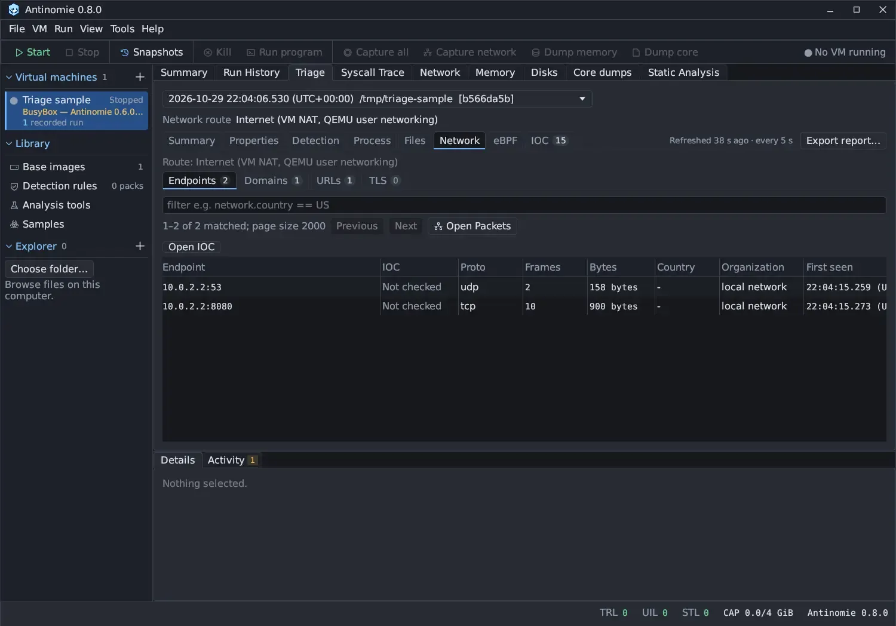Select the IOC sub-tab with 15 count
This screenshot has height=626, width=896.
(x=548, y=140)
